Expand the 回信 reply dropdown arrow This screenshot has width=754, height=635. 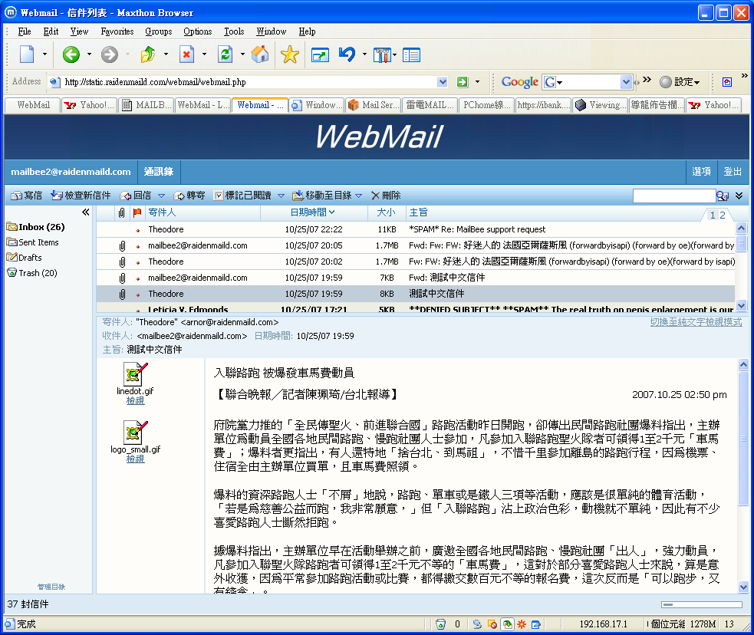[x=162, y=196]
